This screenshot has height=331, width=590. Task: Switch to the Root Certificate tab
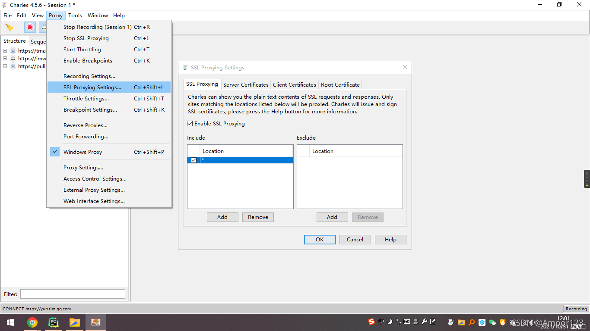(340, 84)
